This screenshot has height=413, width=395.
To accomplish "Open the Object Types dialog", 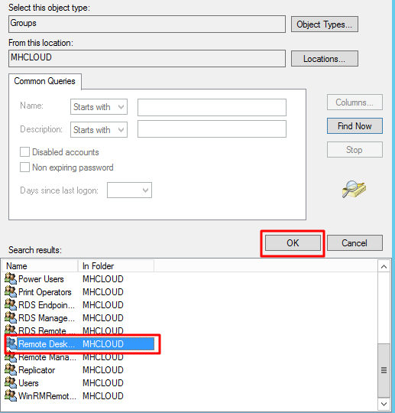I will tap(325, 24).
